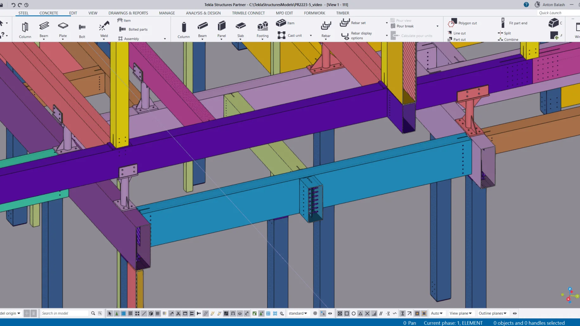Click the Search in model field
The height and width of the screenshot is (326, 580).
pyautogui.click(x=65, y=313)
